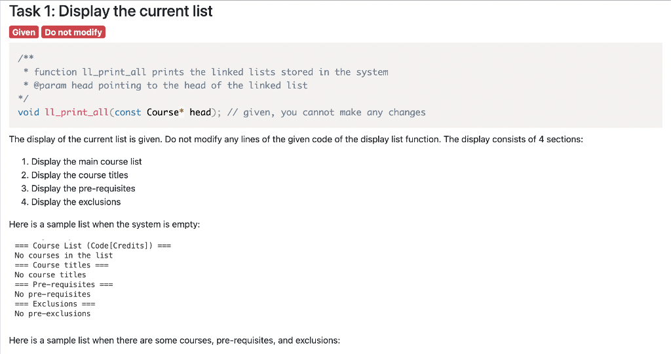Click the "void" keyword in the code block
This screenshot has width=671, height=354.
(x=29, y=112)
